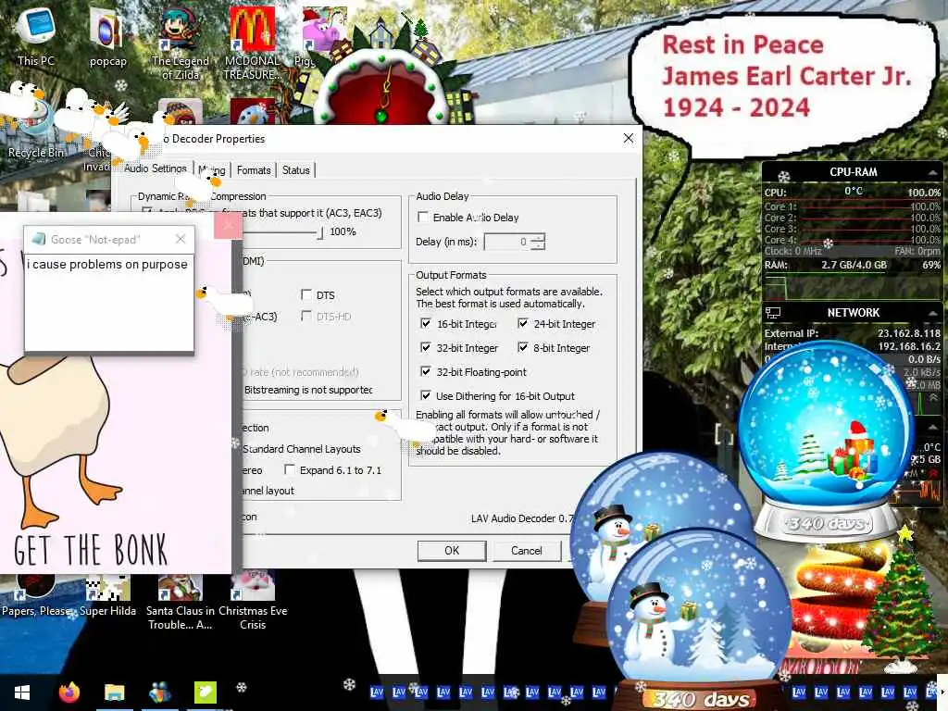Image resolution: width=948 pixels, height=711 pixels.
Task: Open the green leaf taskbar app
Action: 205,692
